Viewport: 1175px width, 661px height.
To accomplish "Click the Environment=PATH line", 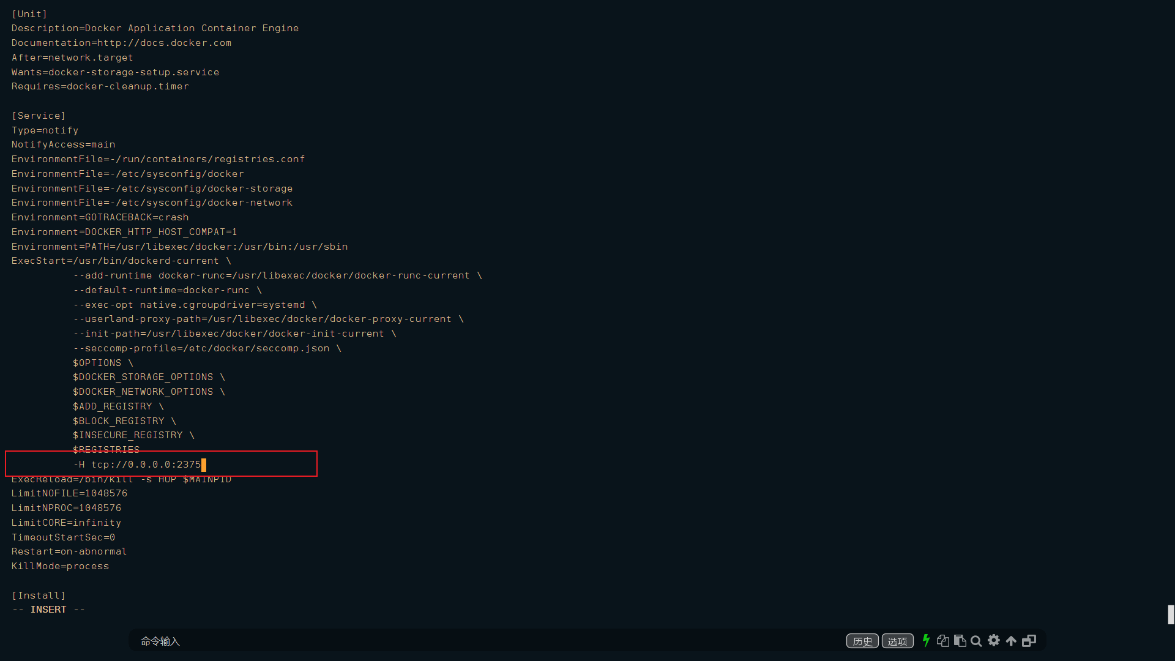I will [179, 247].
